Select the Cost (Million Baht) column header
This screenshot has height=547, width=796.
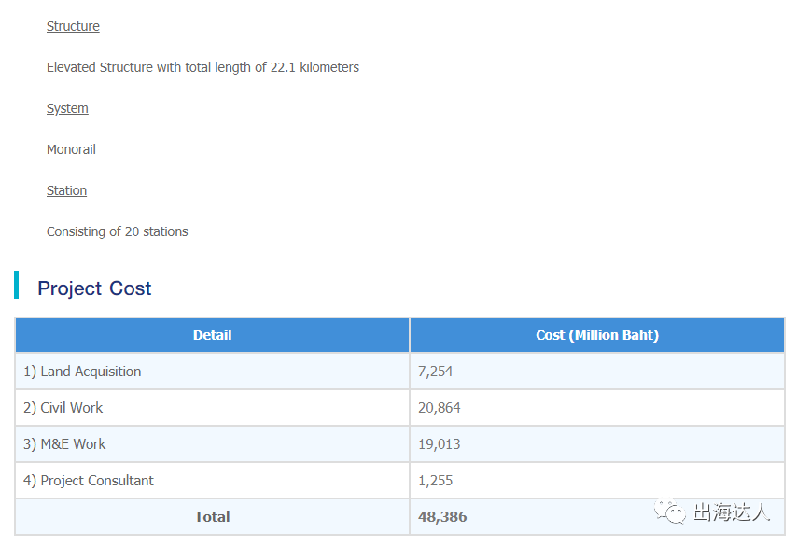click(x=597, y=335)
